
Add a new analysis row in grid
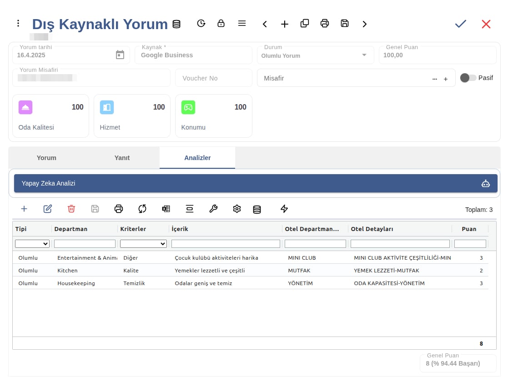tap(24, 209)
